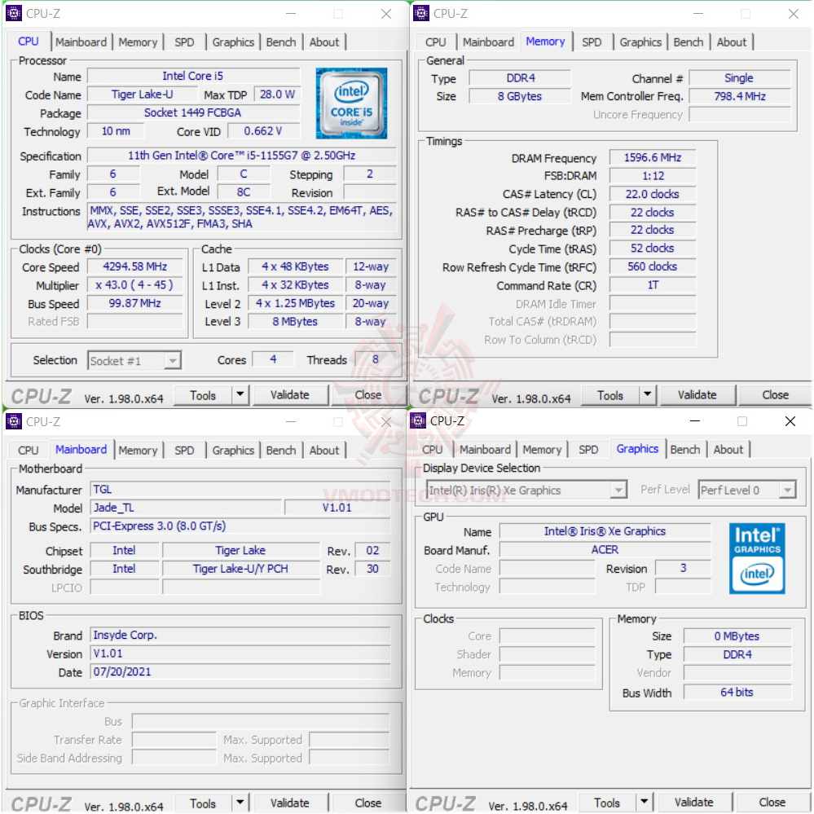Screen dimensions: 814x814
Task: Select CPU tab in Memory window
Action: tap(436, 42)
